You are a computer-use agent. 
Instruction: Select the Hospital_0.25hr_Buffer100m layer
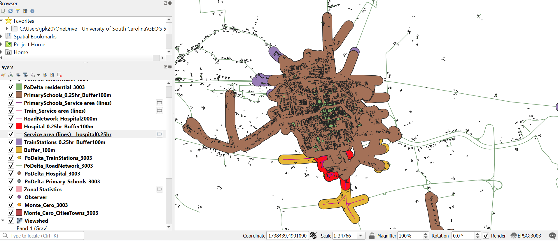point(58,126)
